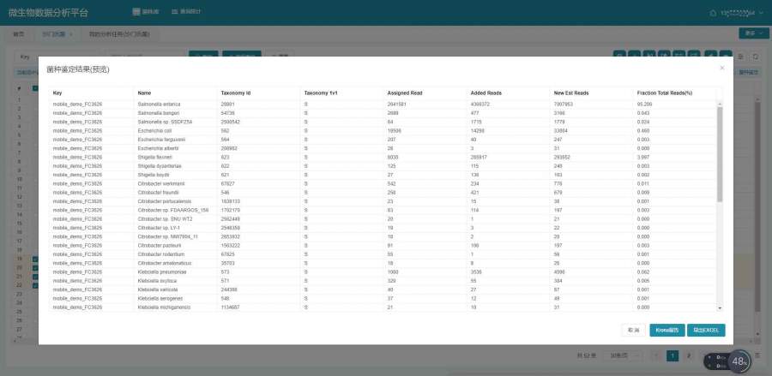Click taxonomy id 1702170 in the table
Viewport: 772px width, 376px height.
tap(230, 211)
